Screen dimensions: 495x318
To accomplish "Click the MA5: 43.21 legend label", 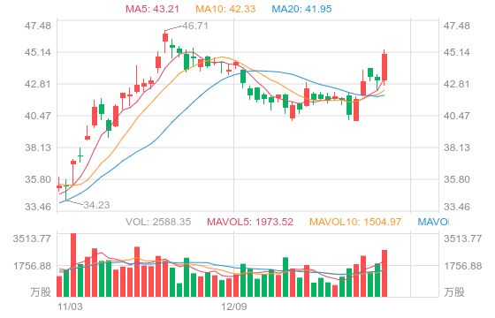I will [152, 9].
